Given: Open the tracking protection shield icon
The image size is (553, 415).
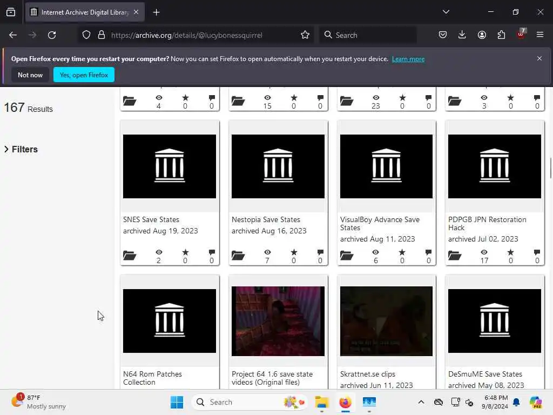Looking at the screenshot, I should (x=86, y=35).
